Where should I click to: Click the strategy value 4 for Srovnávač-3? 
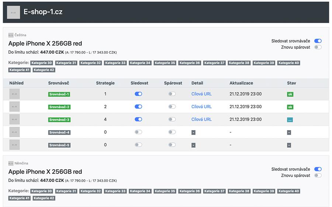coord(105,119)
